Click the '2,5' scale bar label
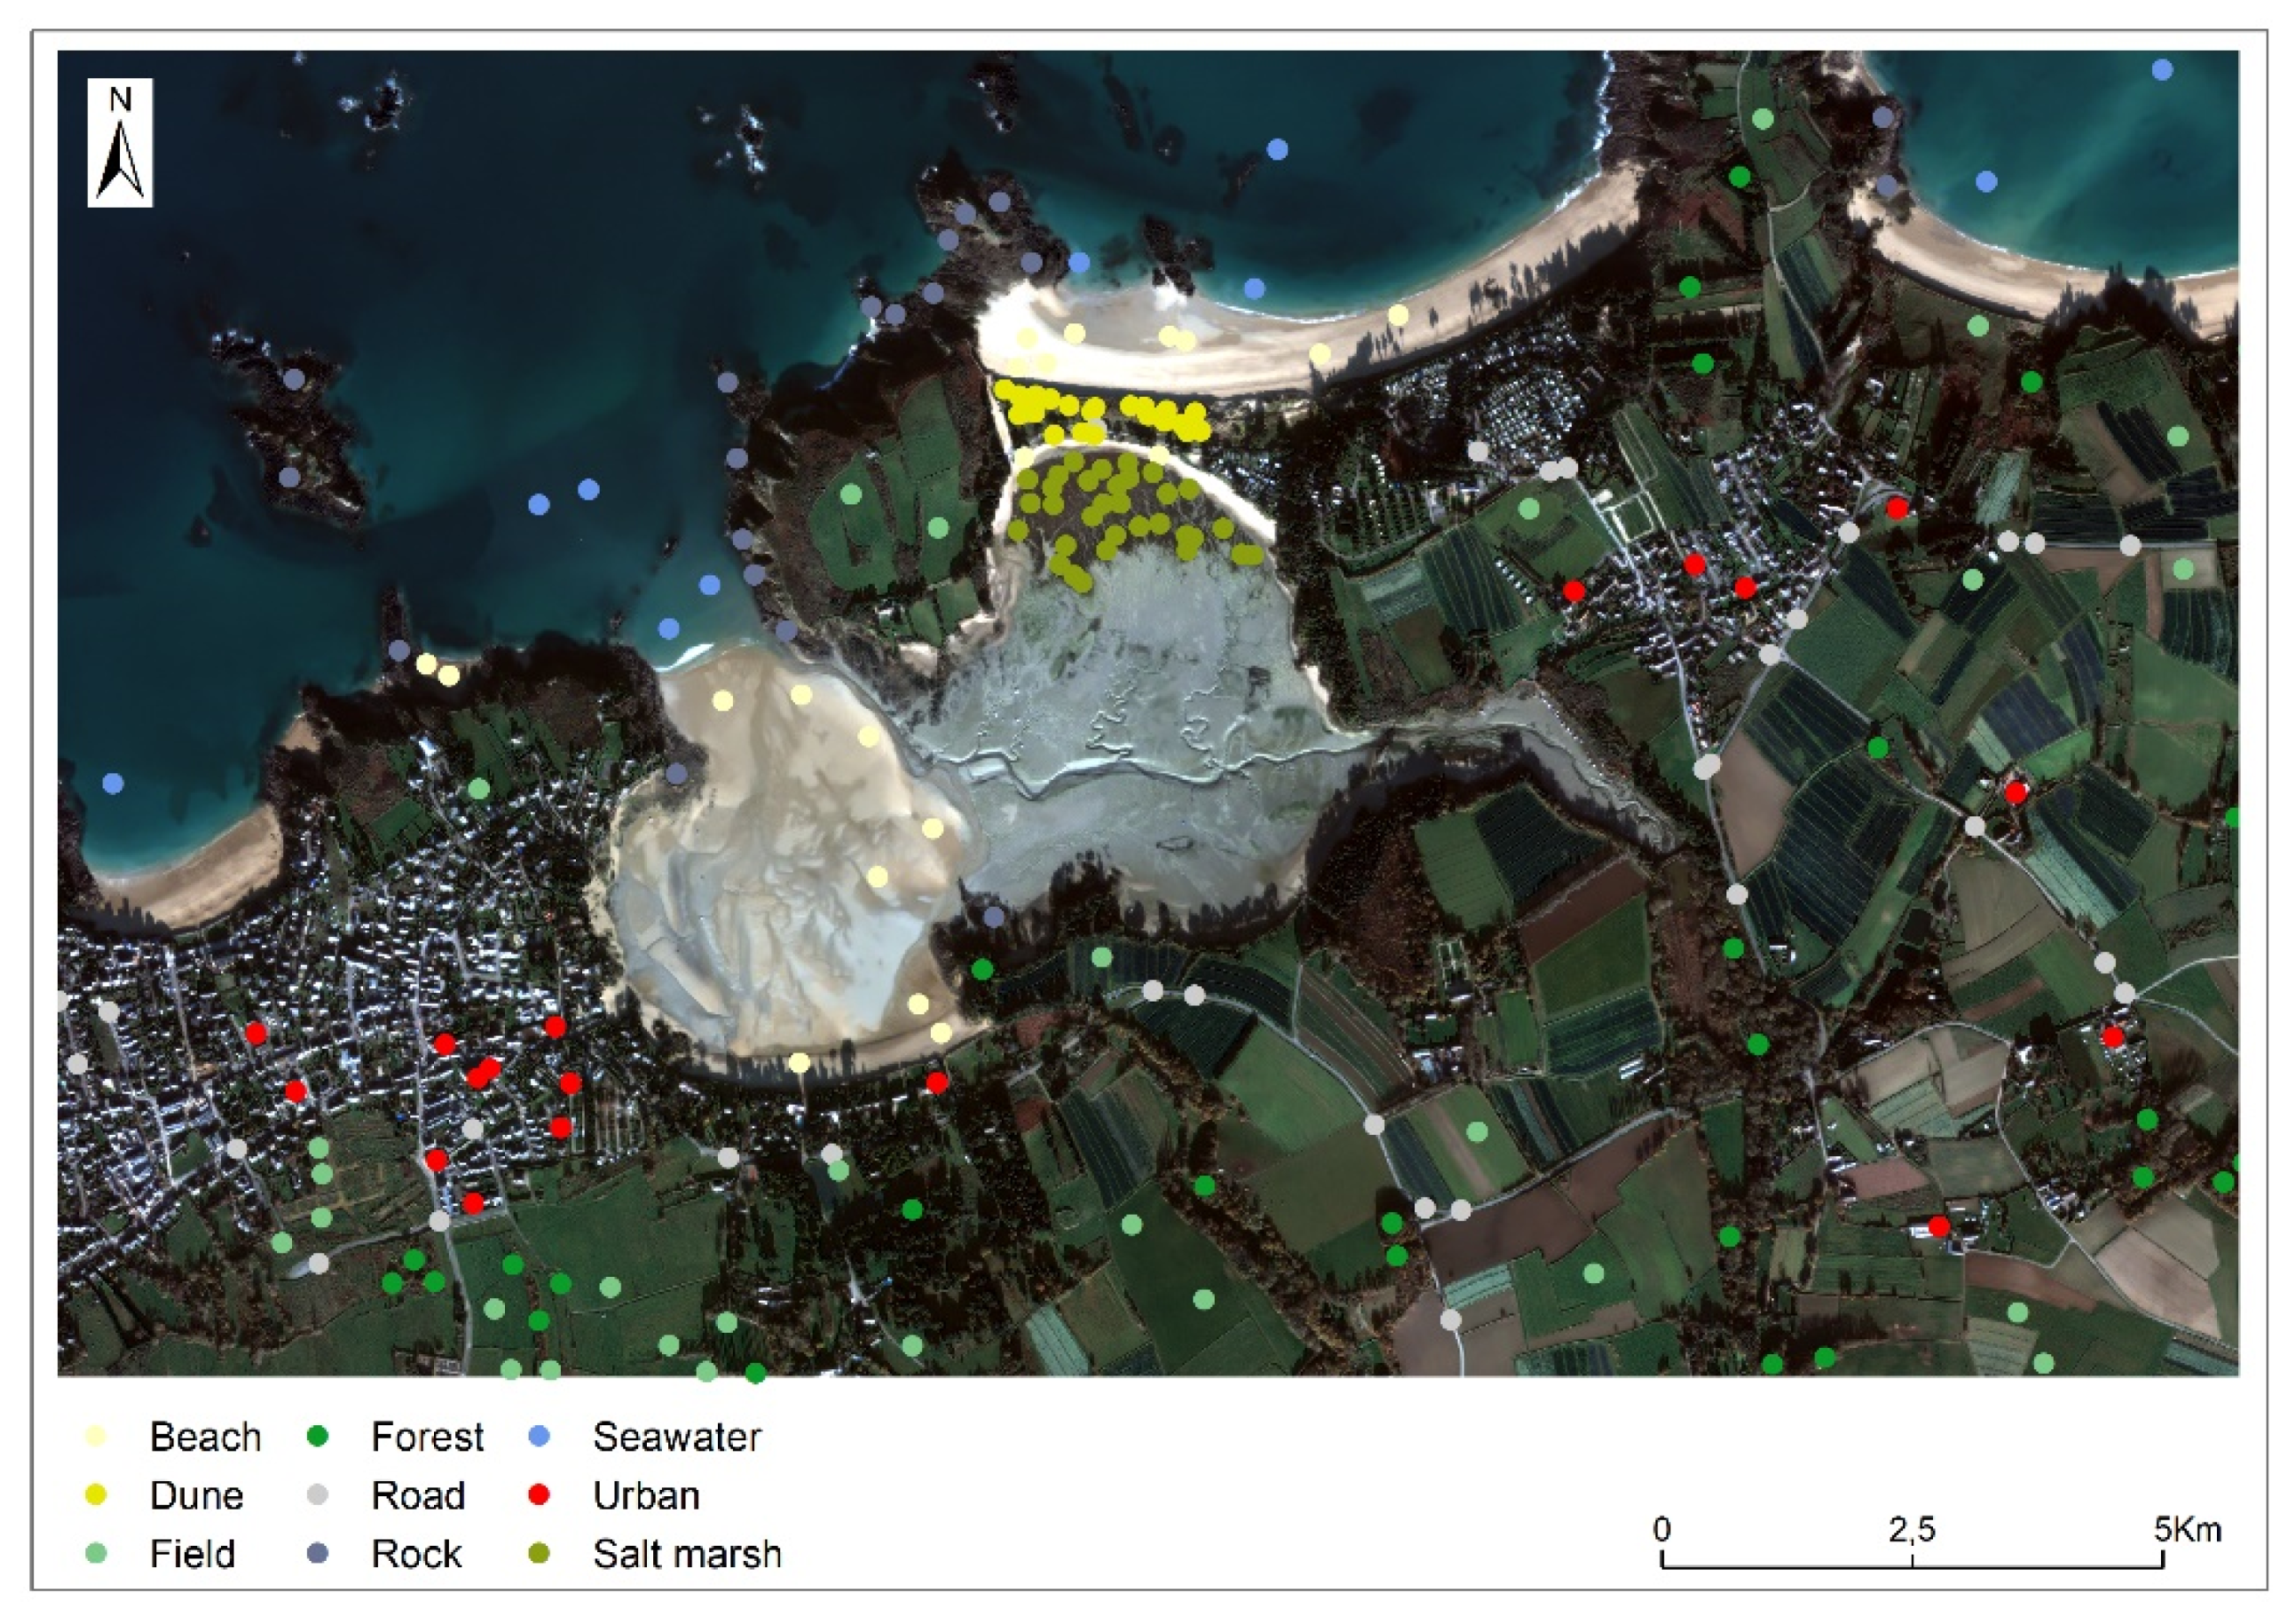The height and width of the screenshot is (1624, 2295). [1911, 1529]
